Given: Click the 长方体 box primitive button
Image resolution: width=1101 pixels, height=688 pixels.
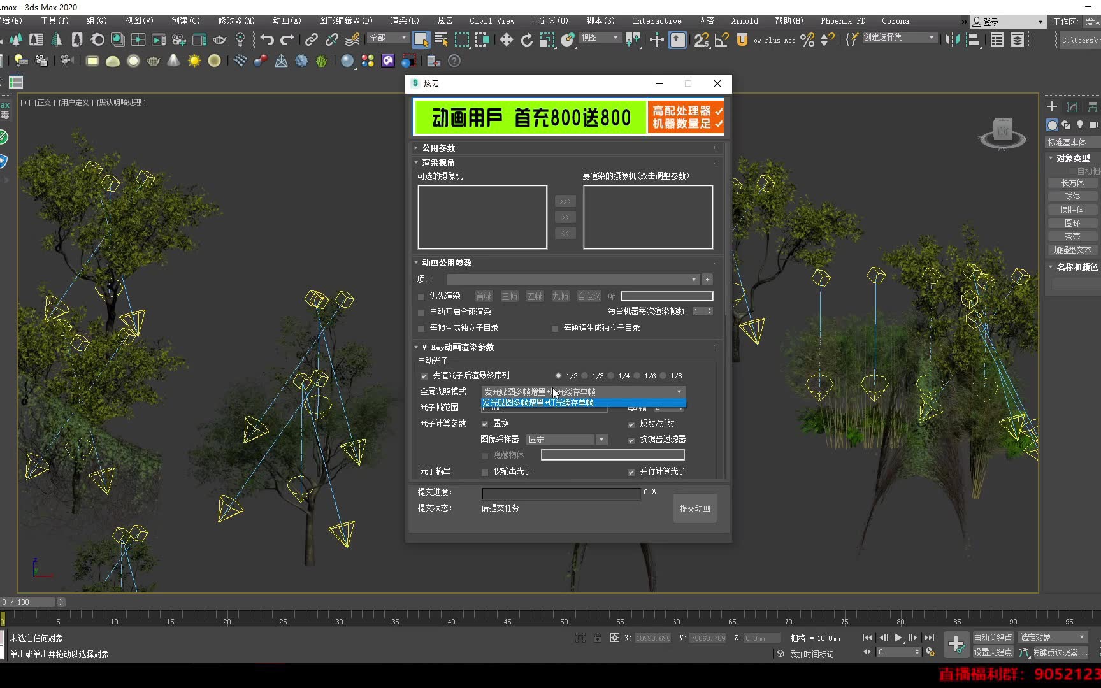Looking at the screenshot, I should pyautogui.click(x=1072, y=183).
